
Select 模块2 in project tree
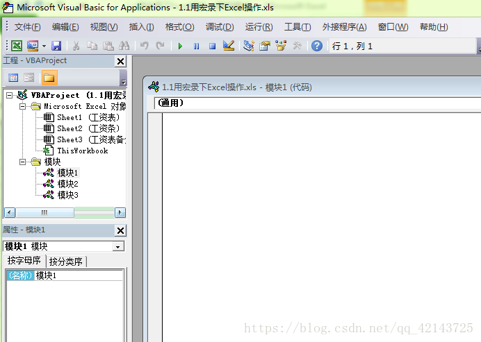pos(68,184)
